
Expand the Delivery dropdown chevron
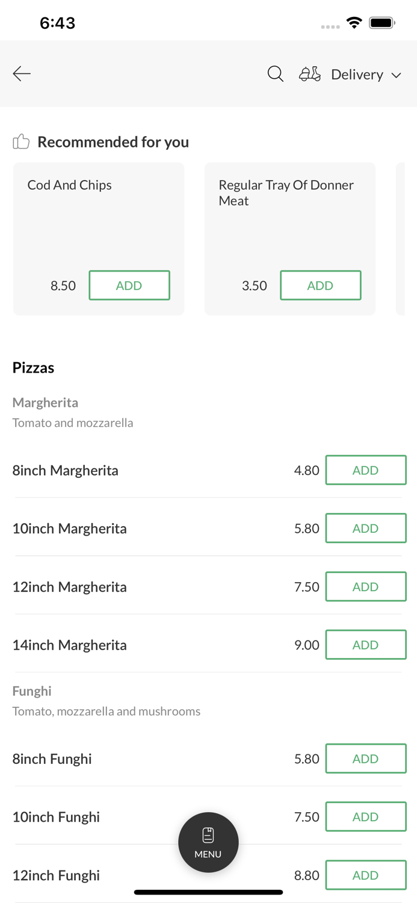click(397, 75)
